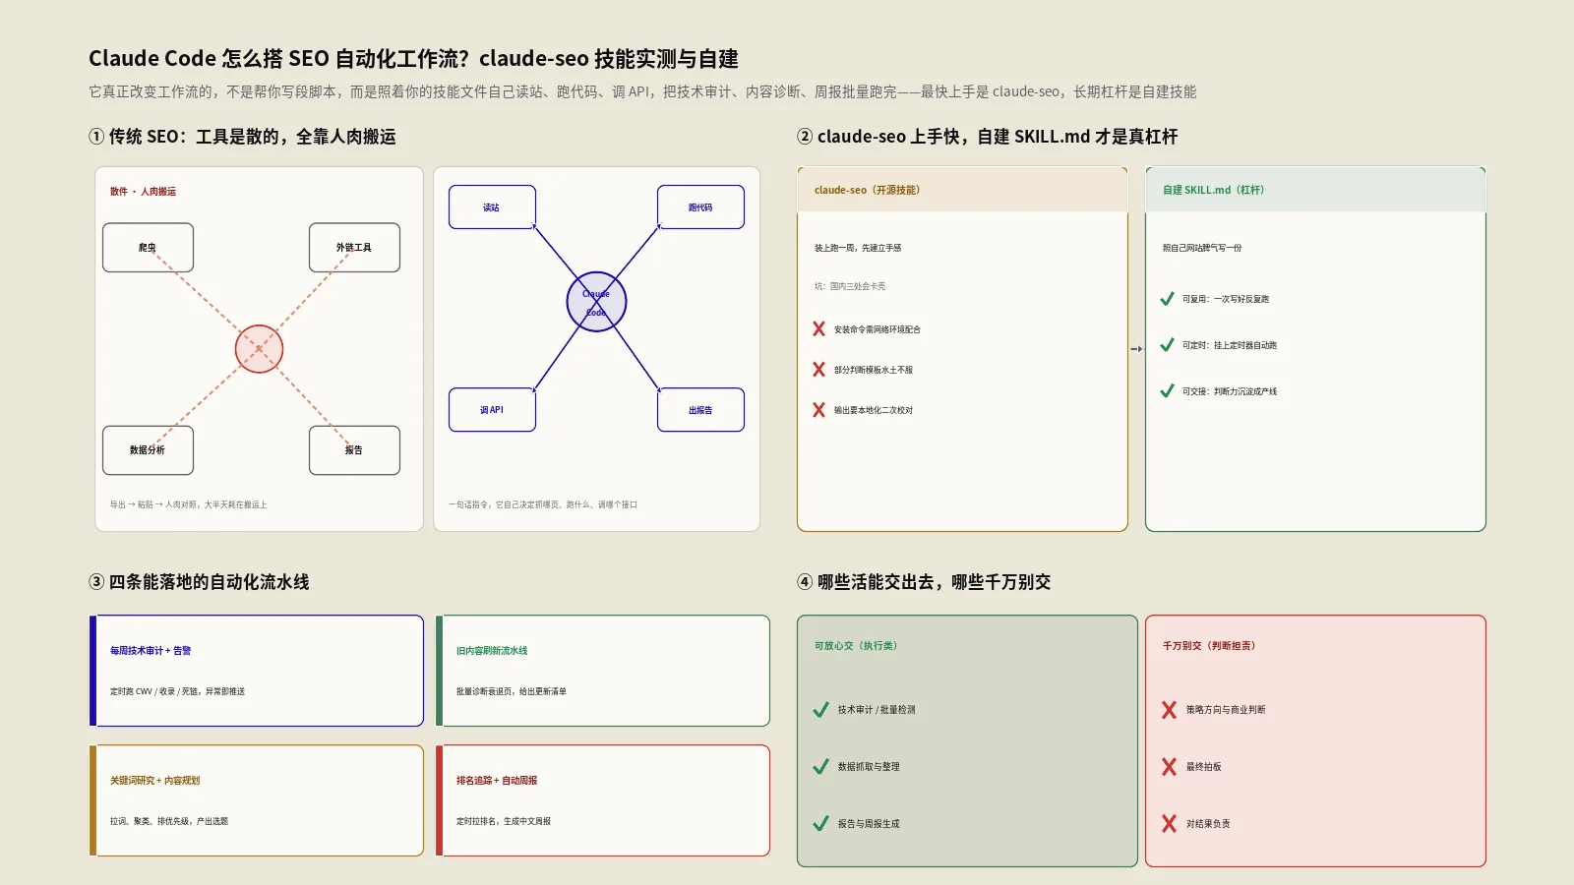Open the 旧内容刷新流水线 card
This screenshot has height=885, width=1574.
tap(602, 671)
